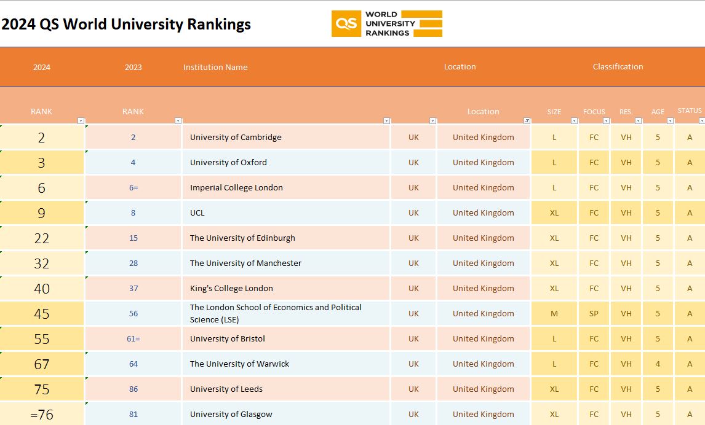Click the University of Warwick age cell
This screenshot has height=425, width=705.
coord(658,364)
